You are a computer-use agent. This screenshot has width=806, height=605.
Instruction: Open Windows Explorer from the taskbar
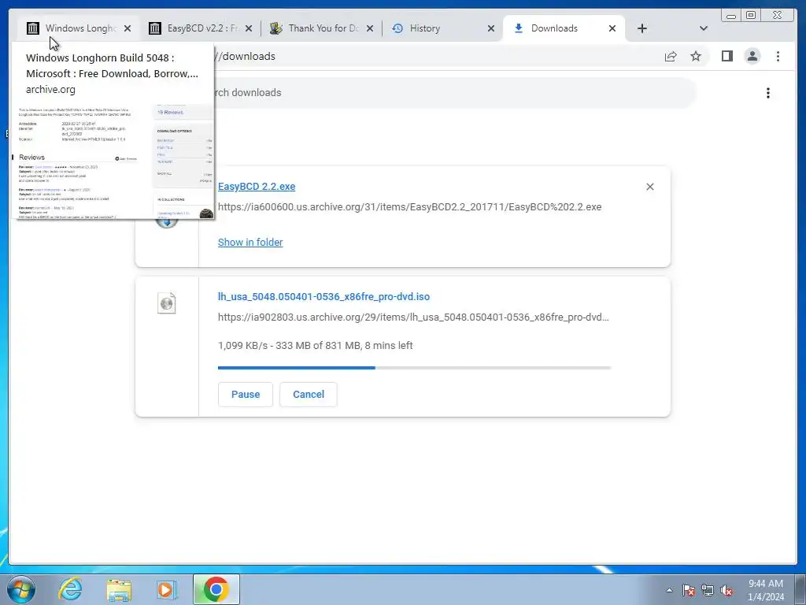(119, 590)
